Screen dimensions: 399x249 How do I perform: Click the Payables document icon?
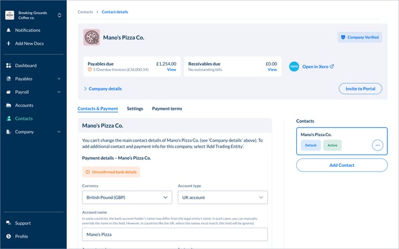(8, 79)
